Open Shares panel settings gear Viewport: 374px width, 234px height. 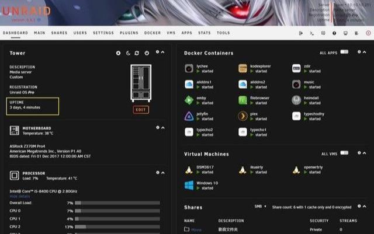point(359,206)
